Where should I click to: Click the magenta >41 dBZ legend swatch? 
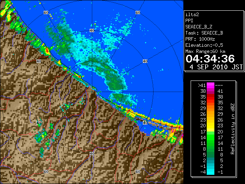tap(211, 85)
